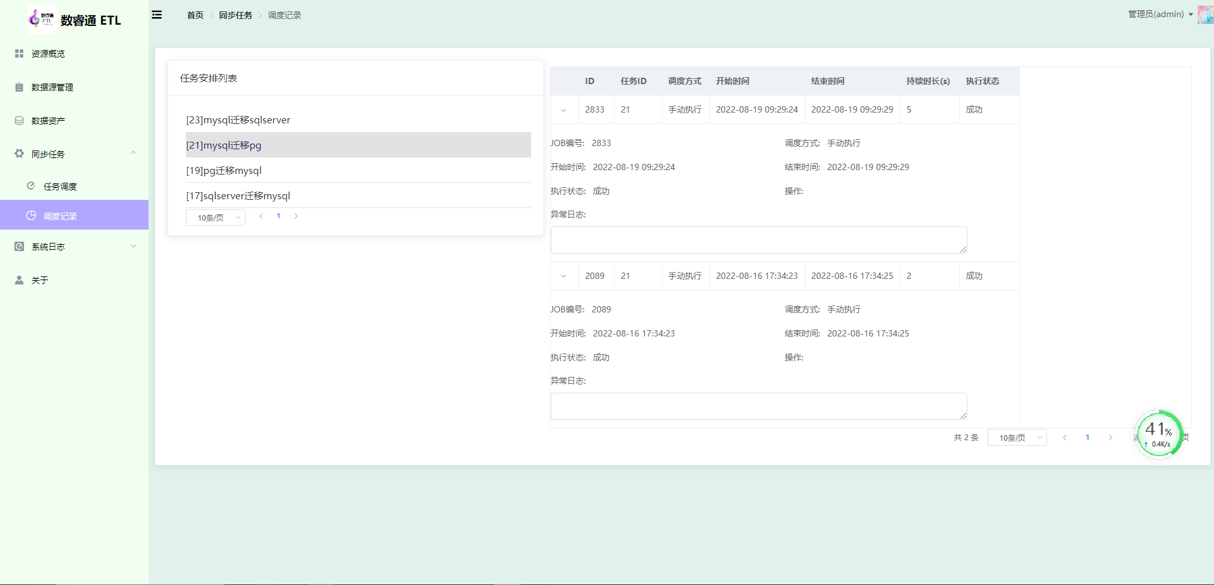Image resolution: width=1214 pixels, height=585 pixels.
Task: Click the 调度记录 clock icon
Action: pos(31,216)
